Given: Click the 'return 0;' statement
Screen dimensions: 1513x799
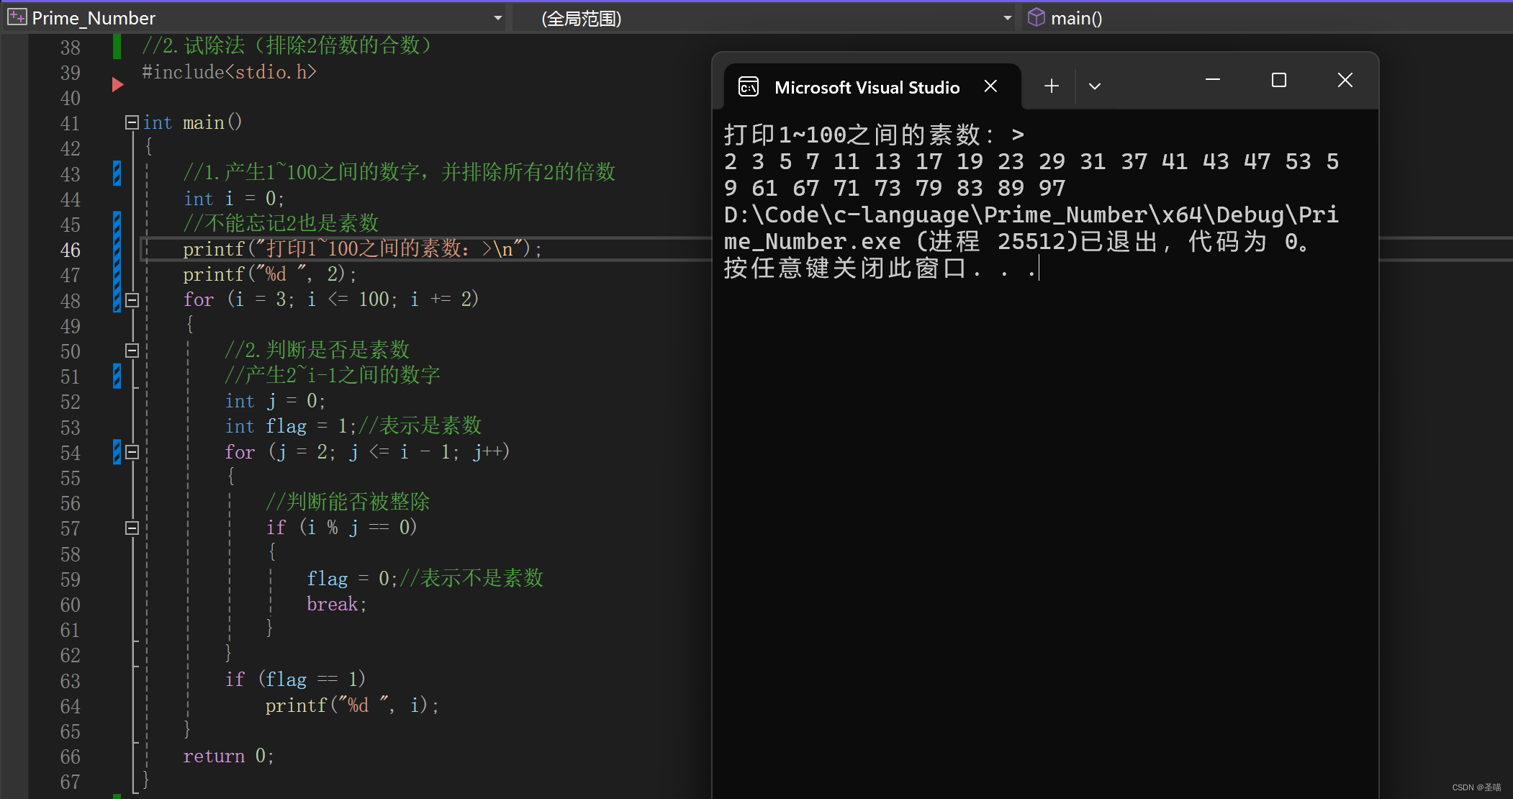Looking at the screenshot, I should pyautogui.click(x=228, y=756).
